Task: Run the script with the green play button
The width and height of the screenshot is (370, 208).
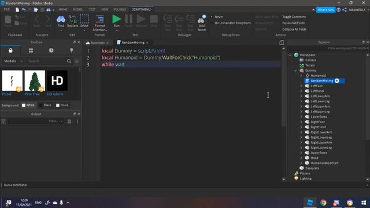Action: coord(117,19)
